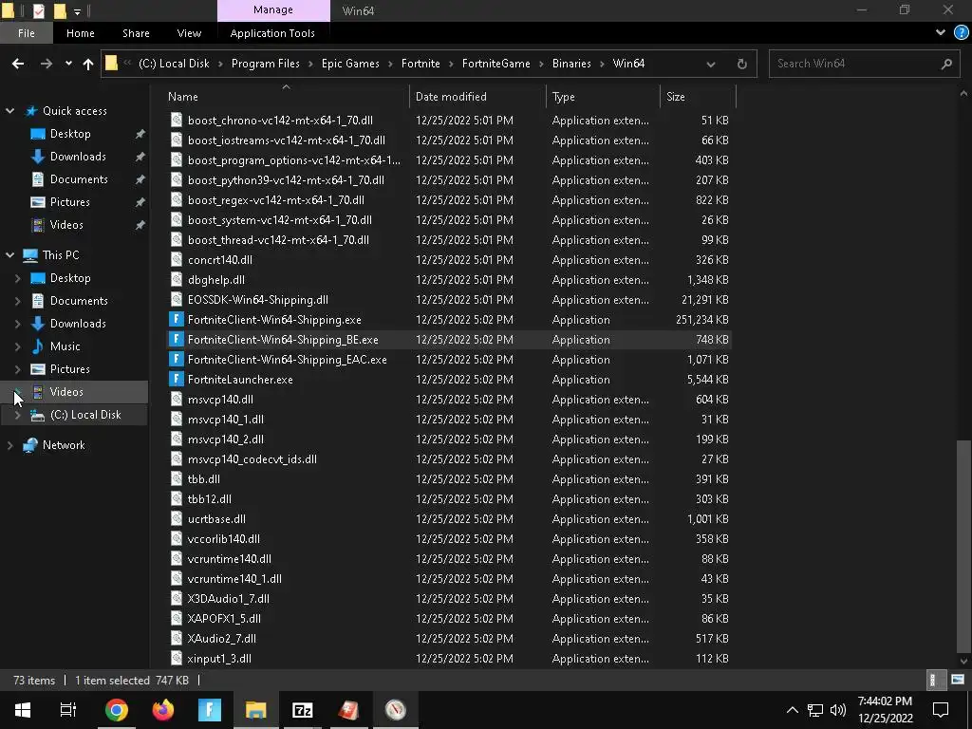The image size is (972, 729).
Task: Select FortniteClient-Win64-Shipping.exe file icon
Action: pos(177,319)
